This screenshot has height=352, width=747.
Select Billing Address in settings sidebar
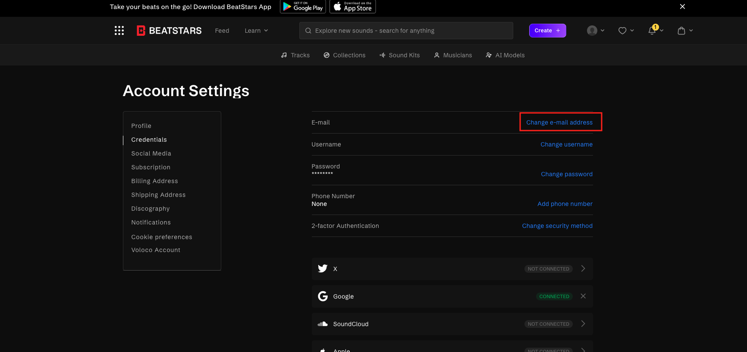pos(154,181)
